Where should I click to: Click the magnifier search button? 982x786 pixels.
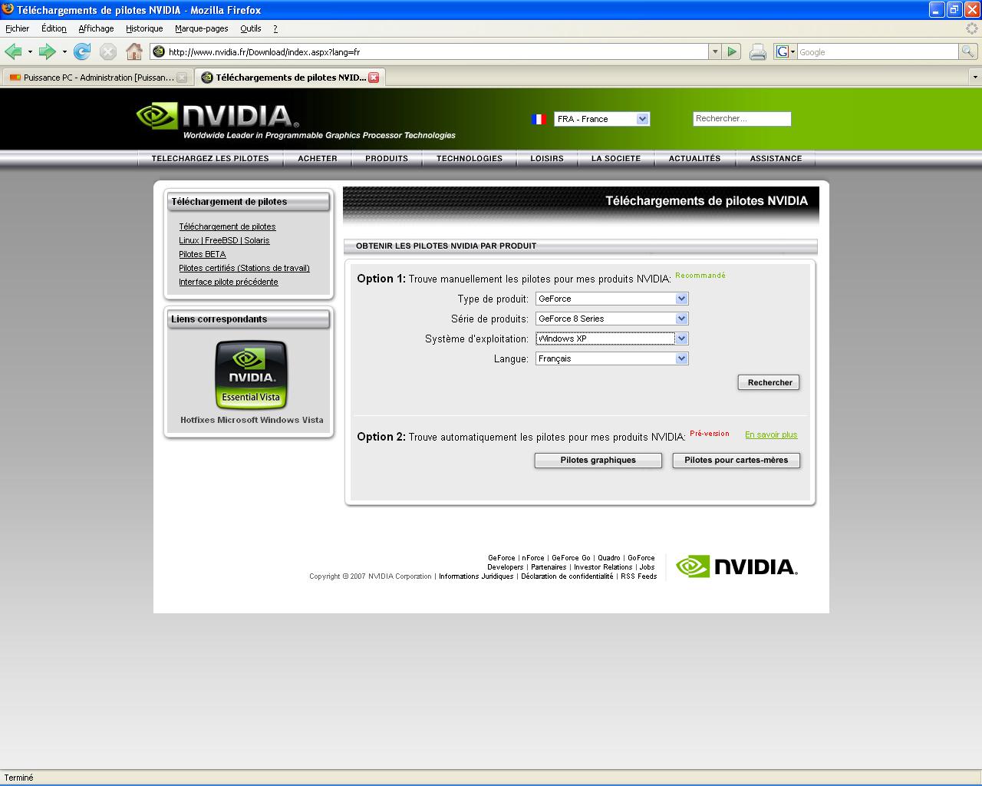coord(968,51)
